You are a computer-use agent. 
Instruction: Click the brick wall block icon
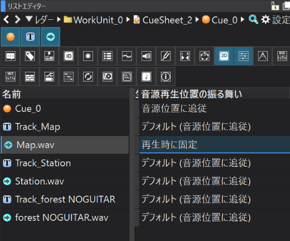(x=30, y=77)
